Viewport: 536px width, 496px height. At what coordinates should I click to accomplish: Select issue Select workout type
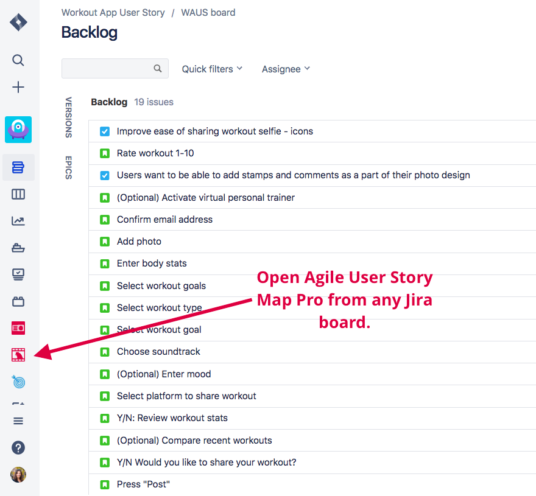coord(312,308)
